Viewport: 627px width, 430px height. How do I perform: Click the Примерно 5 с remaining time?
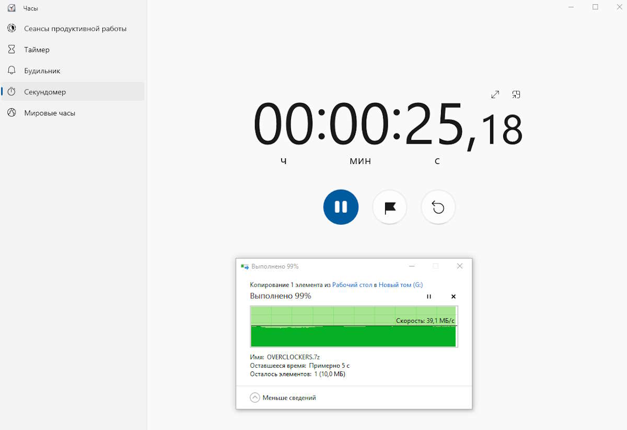(x=329, y=366)
